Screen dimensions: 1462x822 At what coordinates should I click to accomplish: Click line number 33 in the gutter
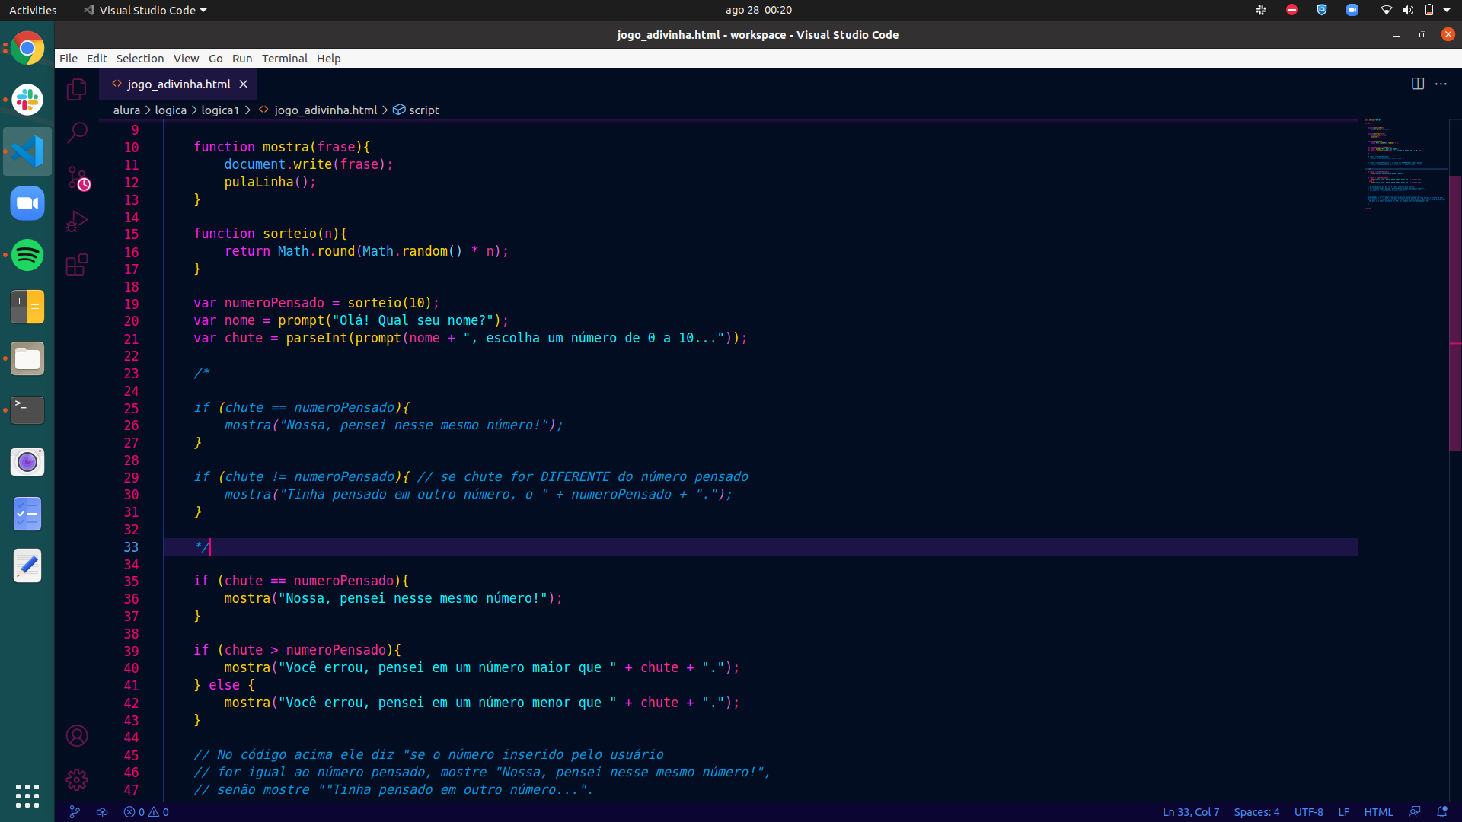[x=131, y=547]
